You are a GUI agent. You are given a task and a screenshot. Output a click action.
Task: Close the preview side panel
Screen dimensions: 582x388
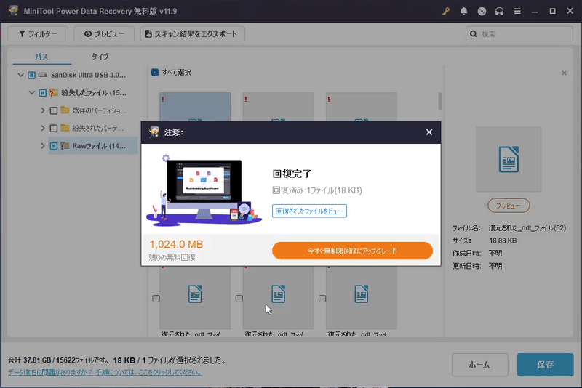pyautogui.click(x=564, y=73)
